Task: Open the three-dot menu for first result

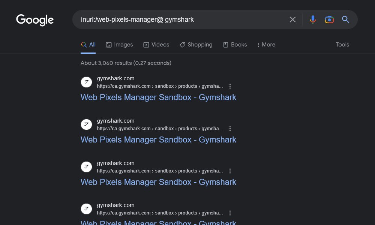Action: pos(230,86)
